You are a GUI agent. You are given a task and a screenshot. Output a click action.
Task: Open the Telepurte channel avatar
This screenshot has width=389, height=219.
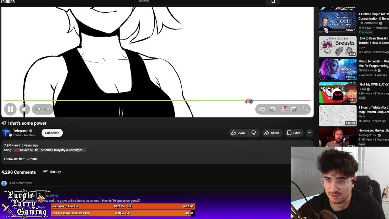[6, 133]
